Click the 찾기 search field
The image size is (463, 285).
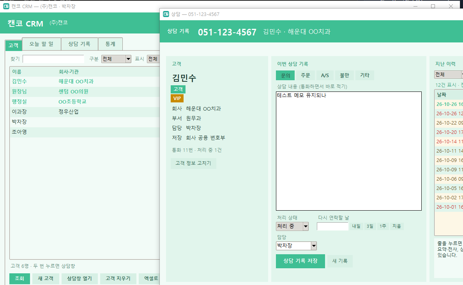pos(53,59)
